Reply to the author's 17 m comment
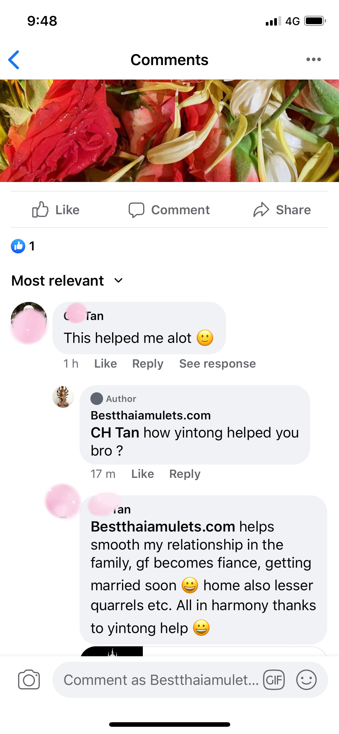The width and height of the screenshot is (339, 734). 185,474
